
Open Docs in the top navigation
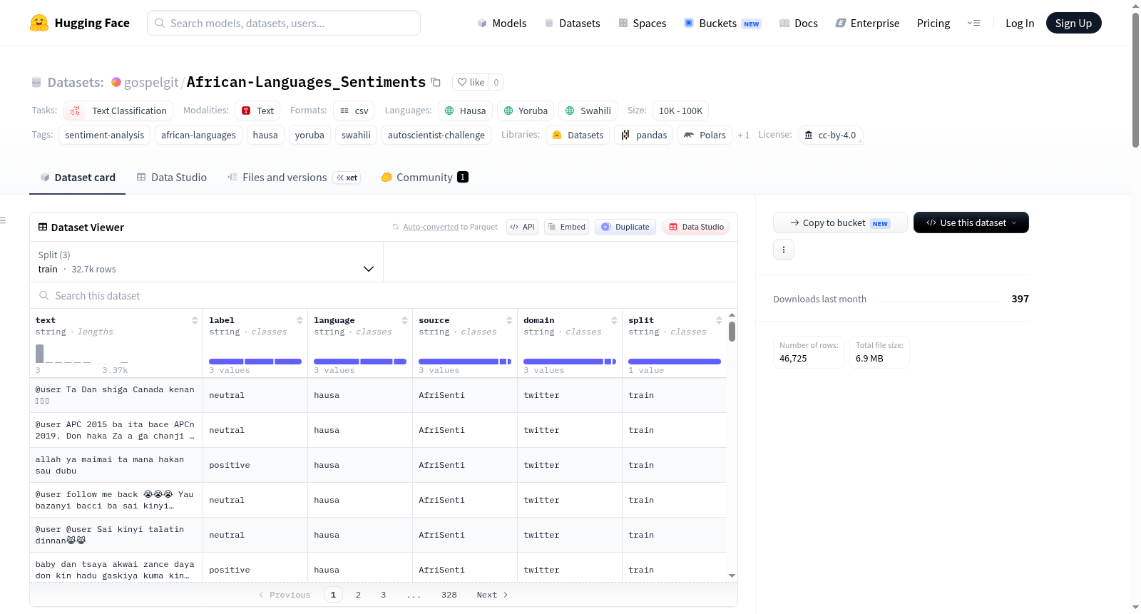click(799, 23)
